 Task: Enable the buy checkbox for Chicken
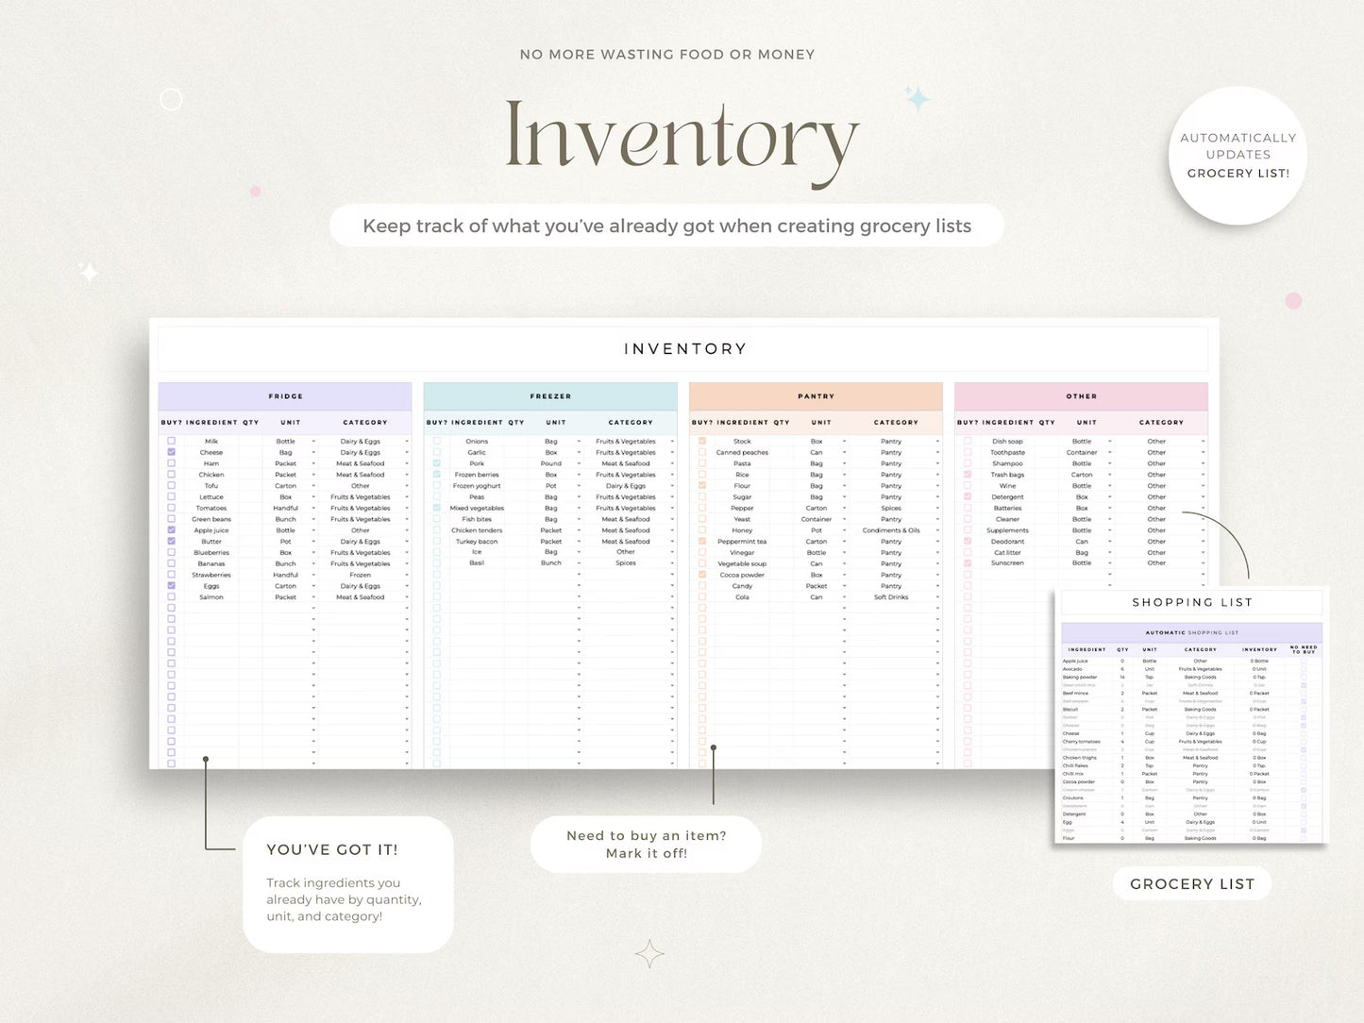(171, 475)
